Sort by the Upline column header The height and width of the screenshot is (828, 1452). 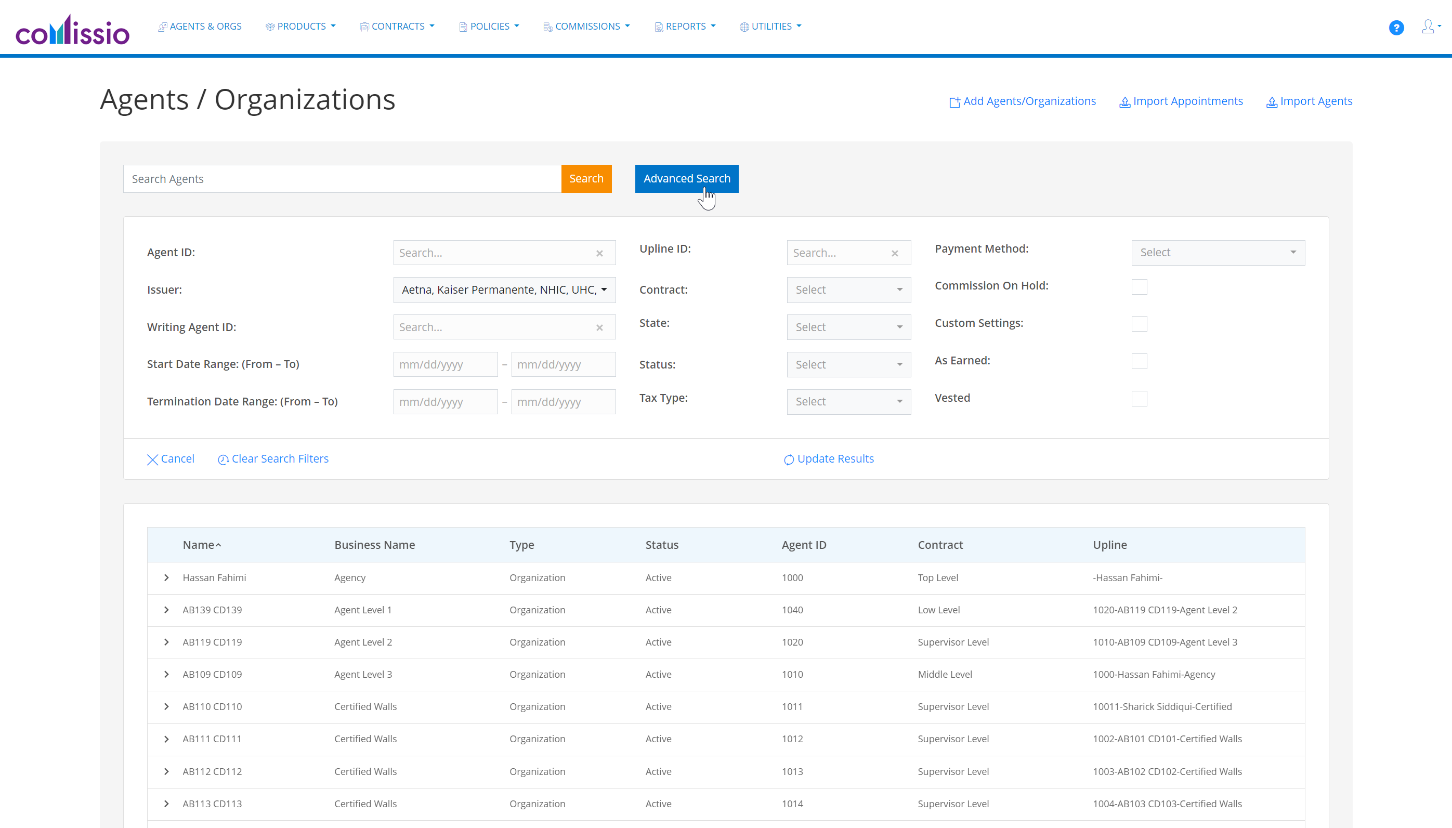1109,545
